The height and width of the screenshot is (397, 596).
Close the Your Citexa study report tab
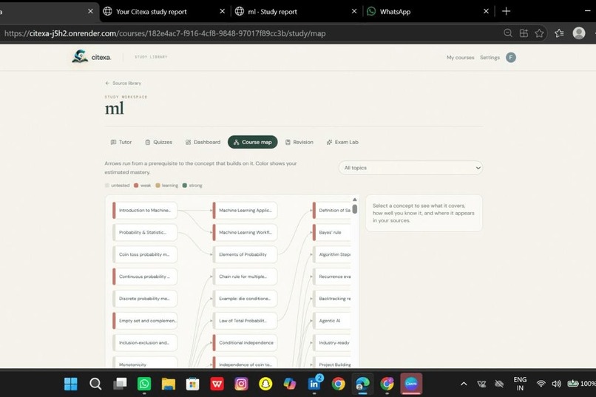pos(222,11)
